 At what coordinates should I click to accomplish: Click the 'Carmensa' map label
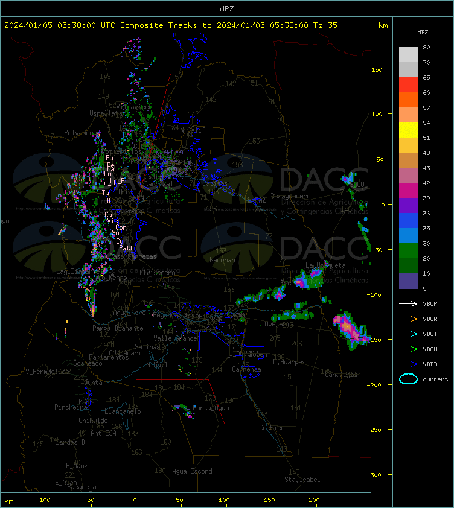[x=246, y=369]
